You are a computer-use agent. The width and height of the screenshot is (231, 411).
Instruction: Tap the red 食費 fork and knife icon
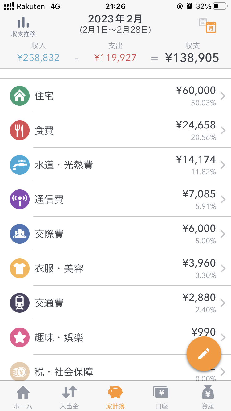[20, 130]
